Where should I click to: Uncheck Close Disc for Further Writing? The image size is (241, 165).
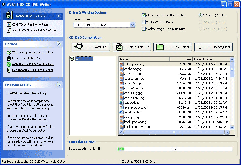click(144, 15)
